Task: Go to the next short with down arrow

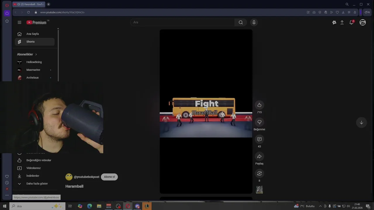Action: click(361, 123)
